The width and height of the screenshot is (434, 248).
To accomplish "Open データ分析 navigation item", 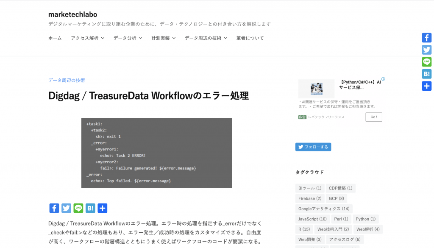I will click(125, 38).
